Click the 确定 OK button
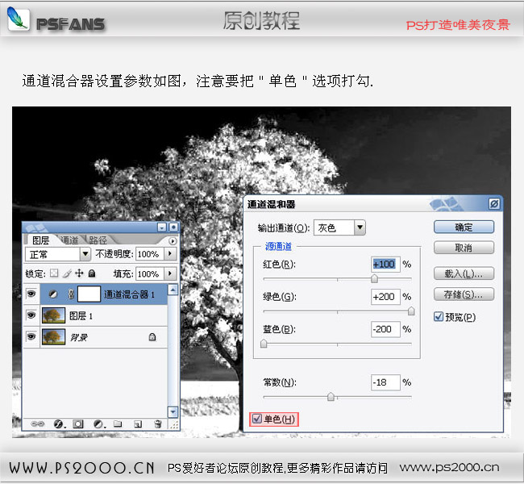The width and height of the screenshot is (524, 484). click(464, 227)
